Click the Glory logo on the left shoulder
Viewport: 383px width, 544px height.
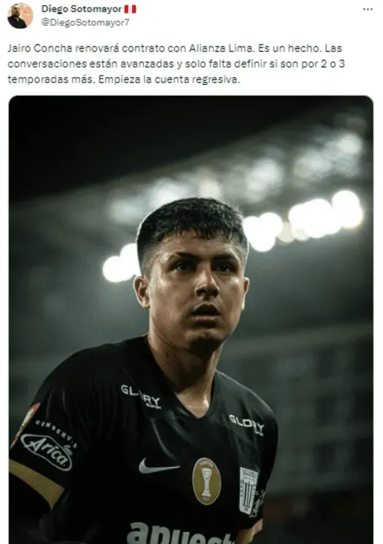pyautogui.click(x=141, y=396)
